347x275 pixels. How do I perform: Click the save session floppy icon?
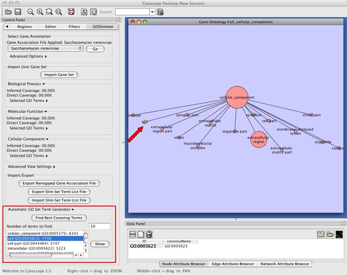coord(18,11)
